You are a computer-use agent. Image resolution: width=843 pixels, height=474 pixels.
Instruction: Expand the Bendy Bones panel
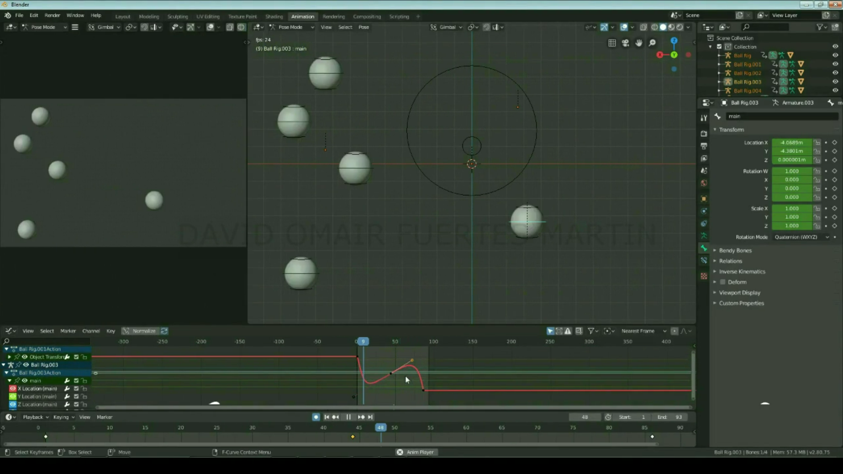tap(735, 251)
